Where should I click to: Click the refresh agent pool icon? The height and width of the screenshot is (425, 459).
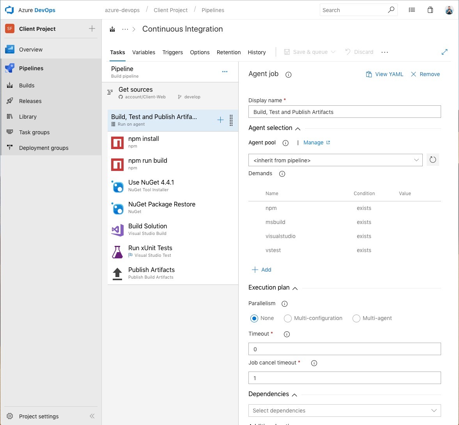[432, 160]
